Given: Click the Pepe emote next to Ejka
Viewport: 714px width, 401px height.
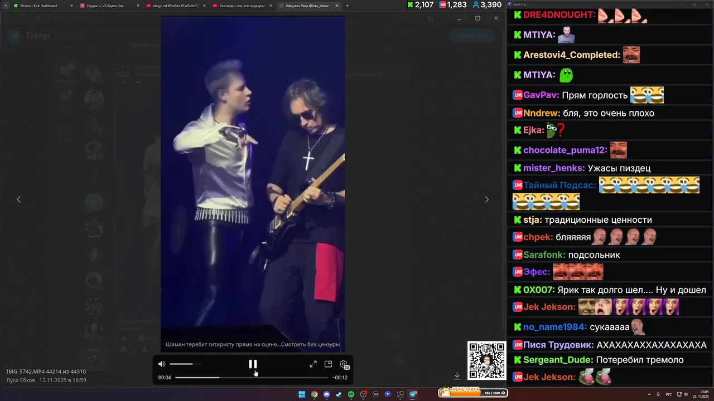Looking at the screenshot, I should point(552,130).
